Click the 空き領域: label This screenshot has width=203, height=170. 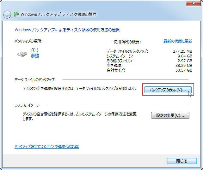point(114,66)
